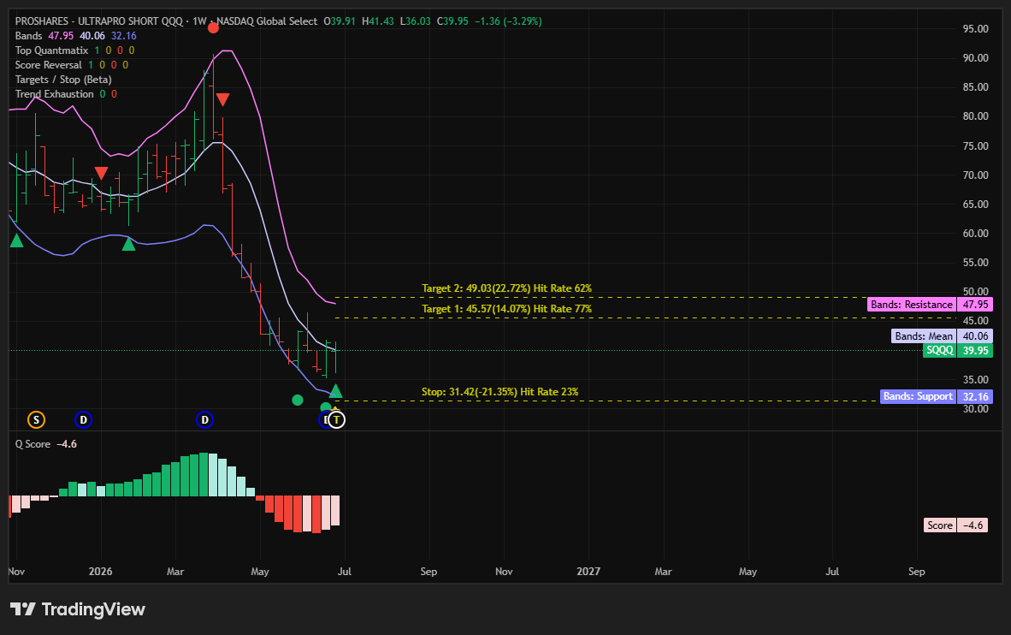
Task: Click the 2026 label on the time axis
Action: tap(101, 572)
